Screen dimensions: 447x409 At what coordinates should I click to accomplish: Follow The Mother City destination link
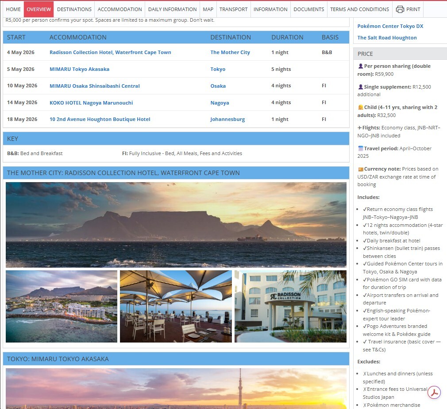pos(230,52)
